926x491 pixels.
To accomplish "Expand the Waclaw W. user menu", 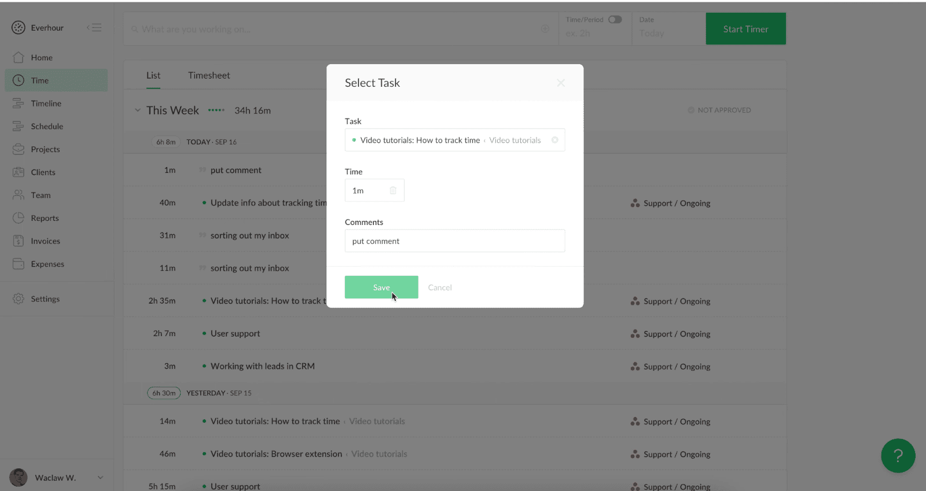I will [x=100, y=478].
